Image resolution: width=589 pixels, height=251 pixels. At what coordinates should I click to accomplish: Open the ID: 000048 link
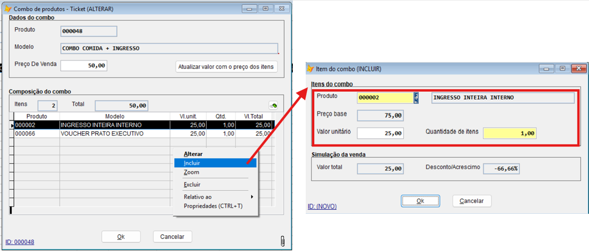tap(20, 242)
